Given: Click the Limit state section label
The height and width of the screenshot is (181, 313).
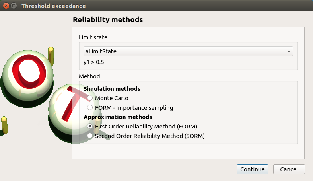Looking at the screenshot, I should pos(93,37).
